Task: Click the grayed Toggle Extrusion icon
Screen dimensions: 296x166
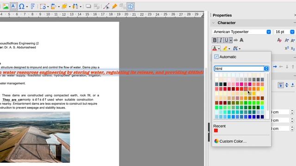Action: [x=122, y=6]
